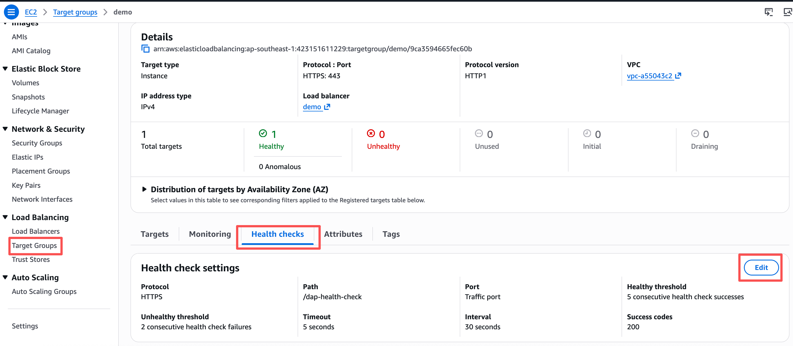Select the Health checks tab
The height and width of the screenshot is (346, 793).
tap(277, 234)
